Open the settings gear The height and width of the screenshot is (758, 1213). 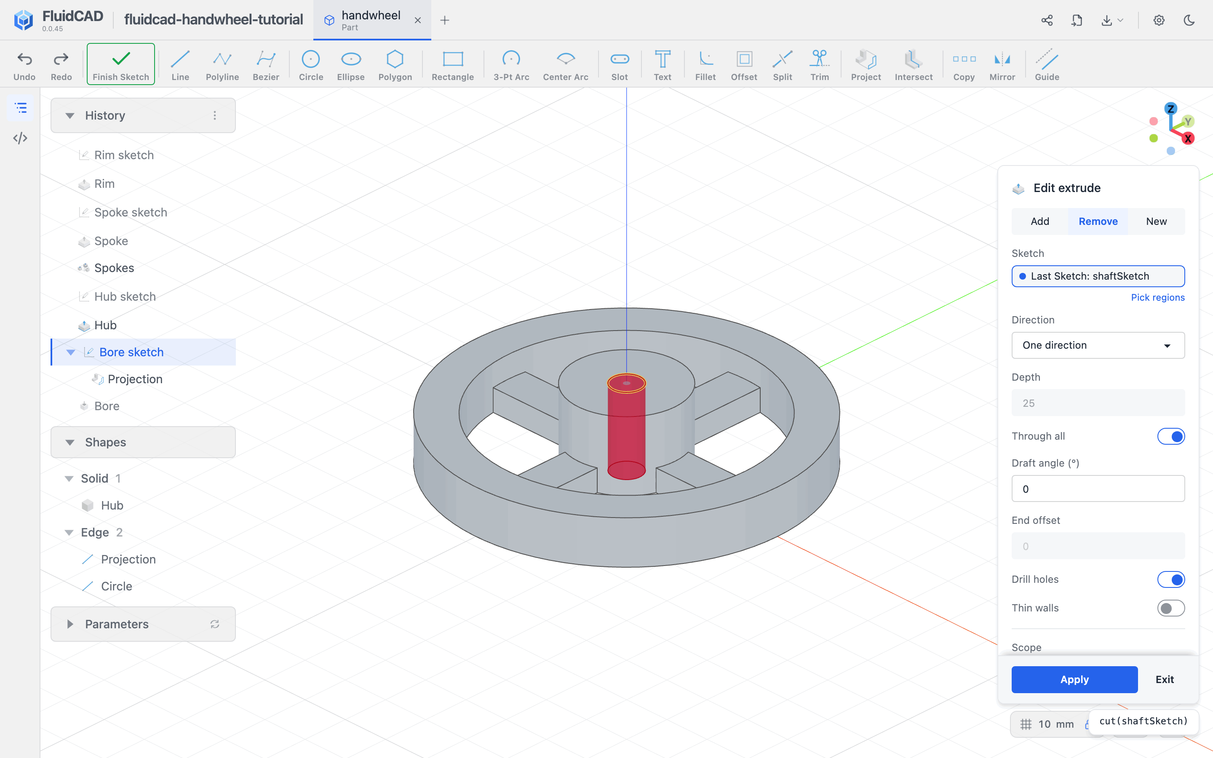1159,20
